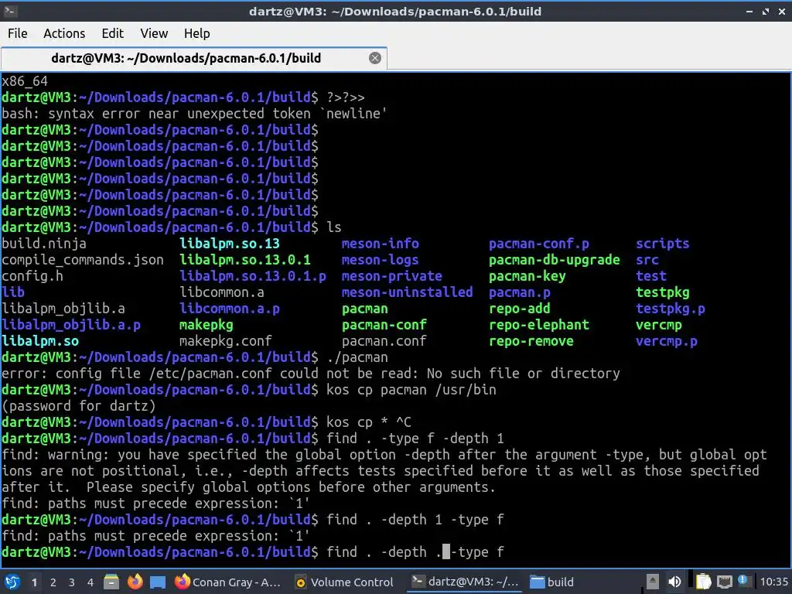Click 'config.h' in ls output
792x594 pixels.
[32, 276]
